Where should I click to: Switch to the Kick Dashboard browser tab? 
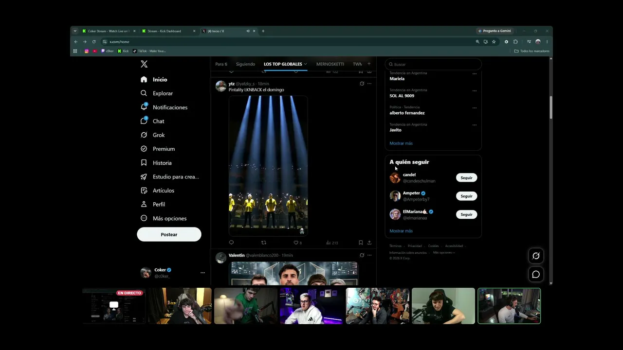coord(168,31)
